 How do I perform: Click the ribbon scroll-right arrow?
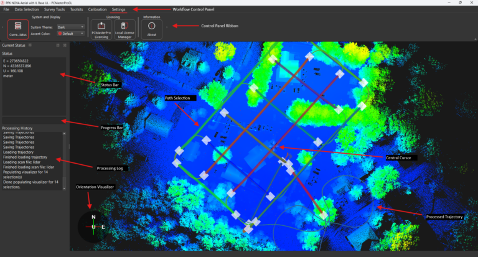167,27
